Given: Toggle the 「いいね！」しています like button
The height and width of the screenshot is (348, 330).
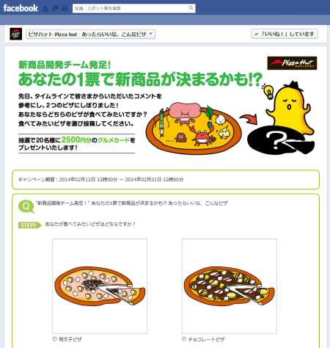Looking at the screenshot, I should click(285, 34).
